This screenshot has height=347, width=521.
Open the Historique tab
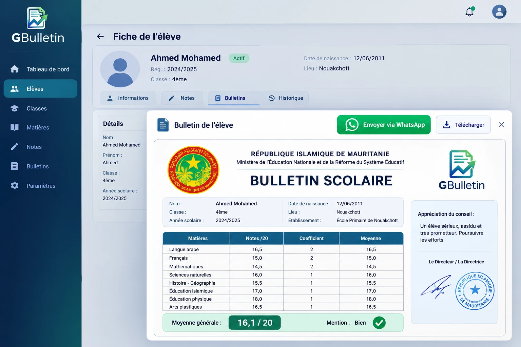coord(286,98)
